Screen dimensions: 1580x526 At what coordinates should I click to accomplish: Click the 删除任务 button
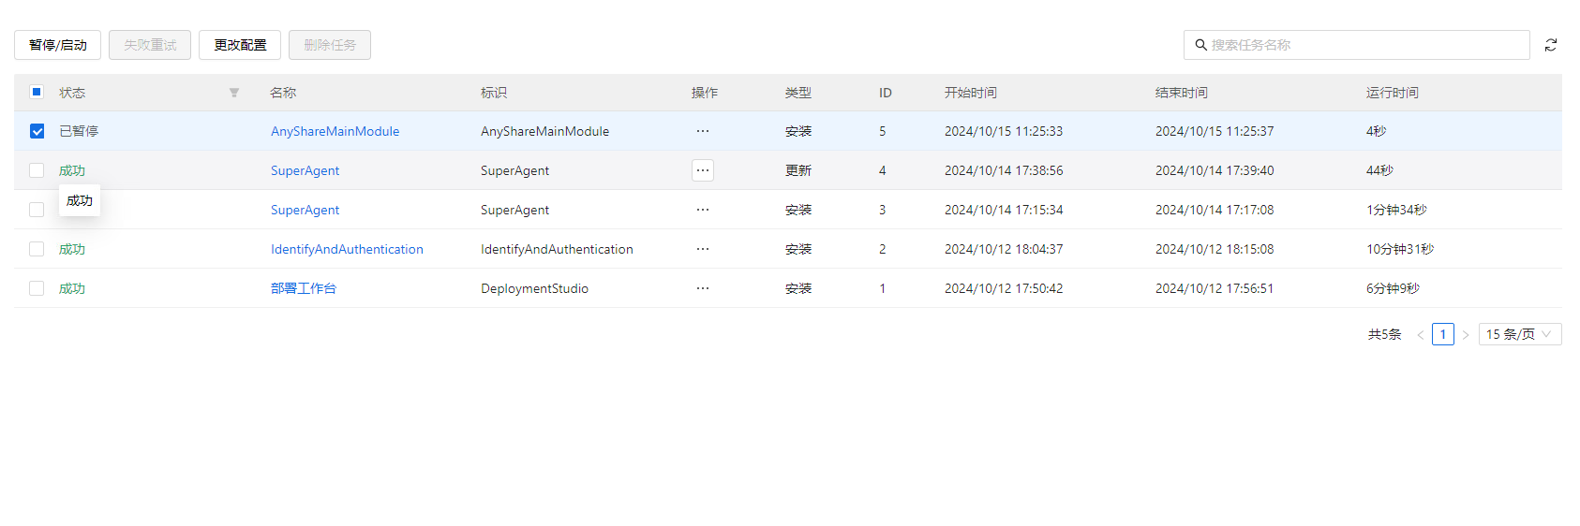coord(330,45)
